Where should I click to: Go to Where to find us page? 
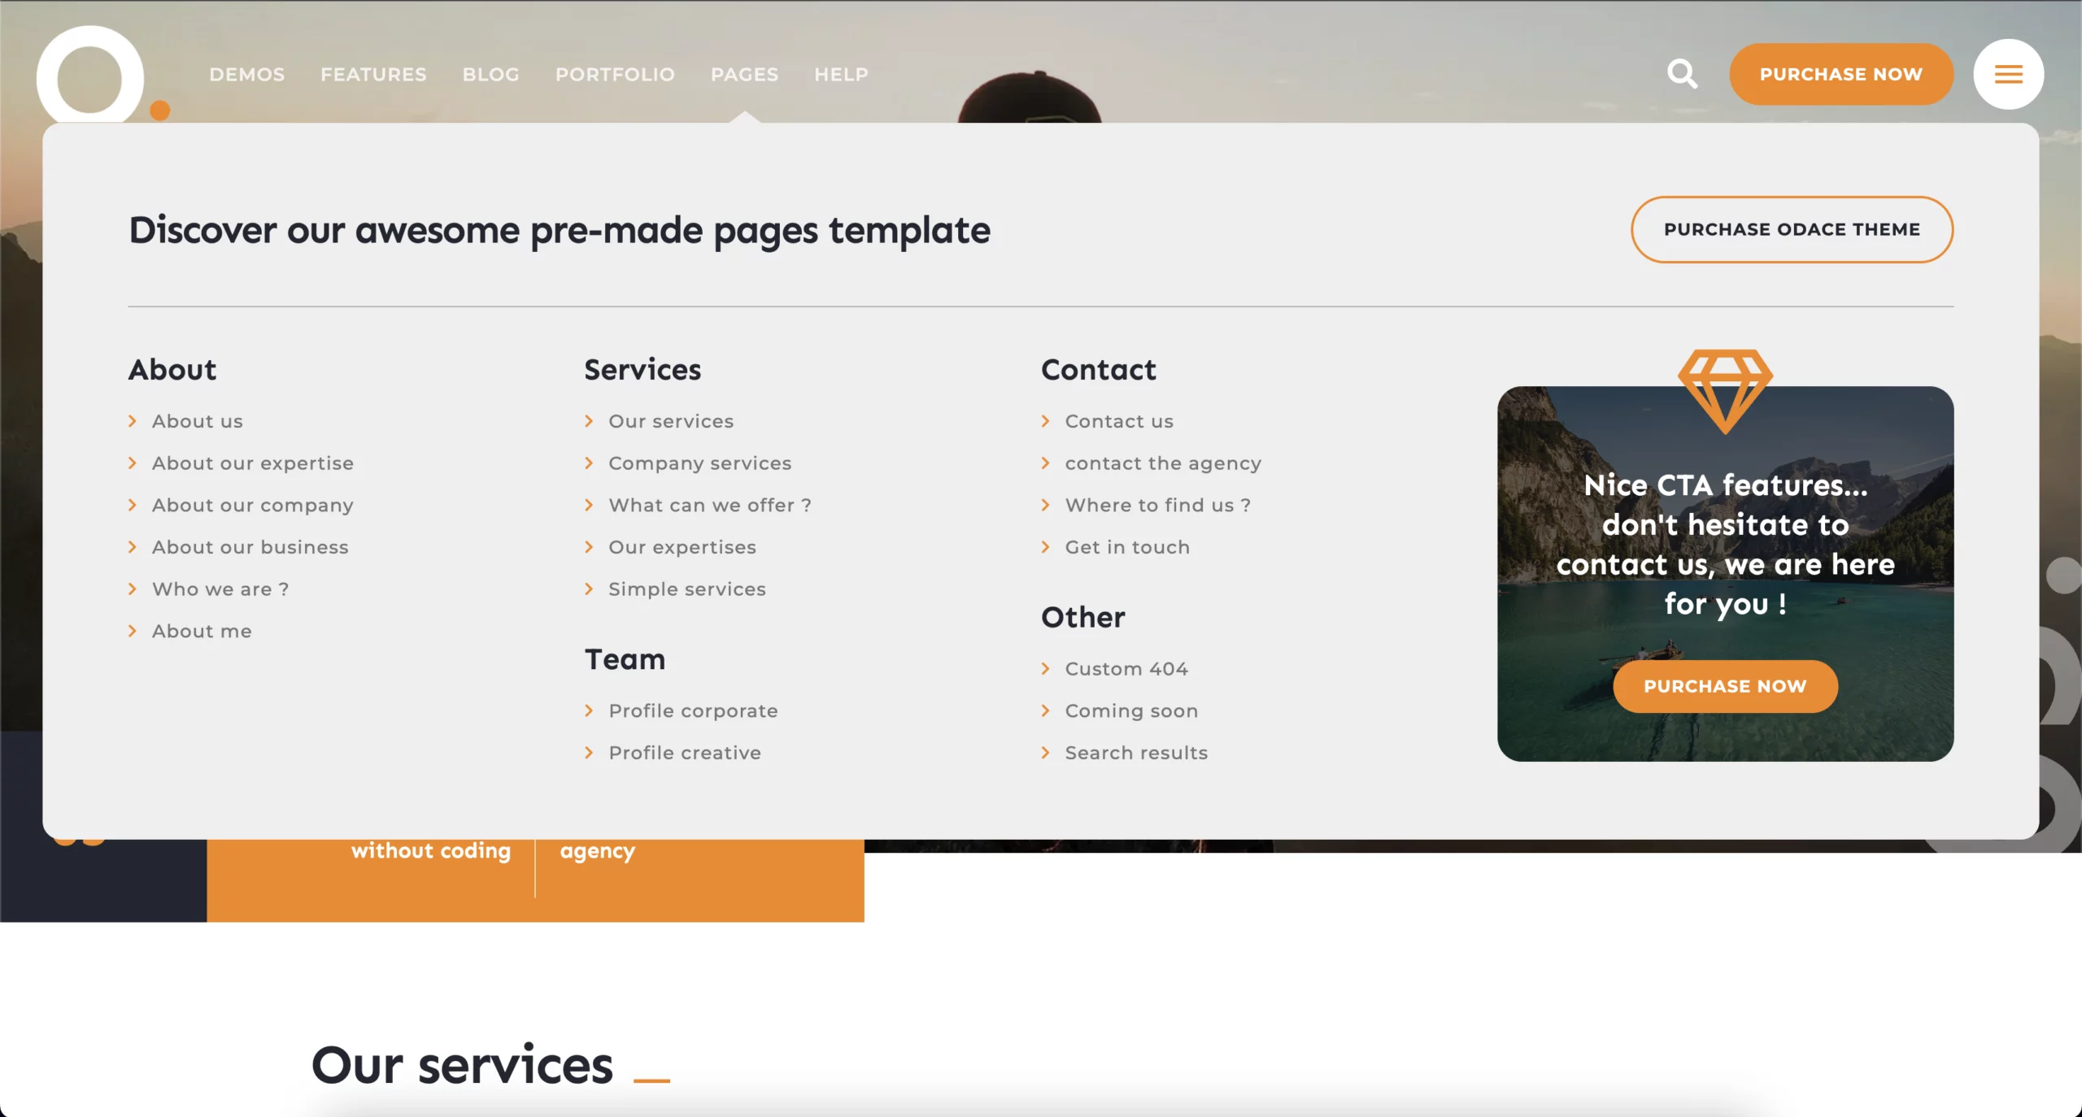tap(1157, 505)
